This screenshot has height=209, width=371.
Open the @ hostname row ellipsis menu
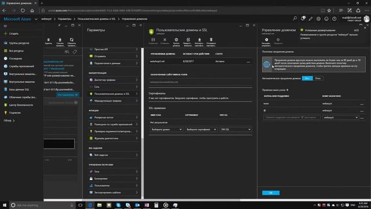(x=362, y=111)
